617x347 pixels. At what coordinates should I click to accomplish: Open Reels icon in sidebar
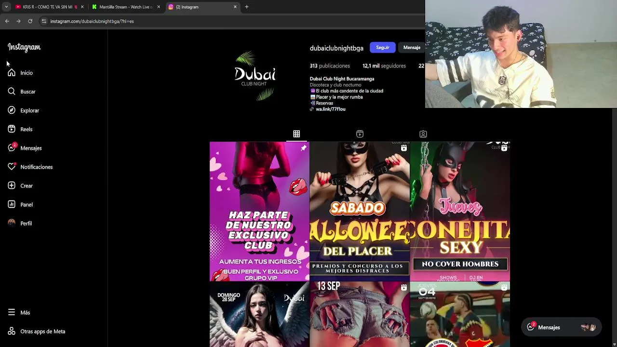click(12, 129)
